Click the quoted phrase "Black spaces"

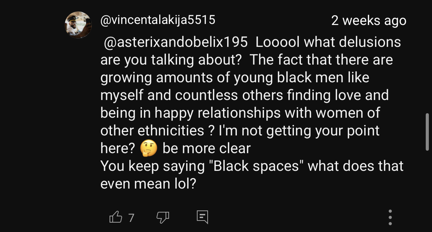pyautogui.click(x=257, y=166)
